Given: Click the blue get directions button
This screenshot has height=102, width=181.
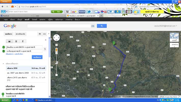Looking at the screenshot, I should coord(37,57).
